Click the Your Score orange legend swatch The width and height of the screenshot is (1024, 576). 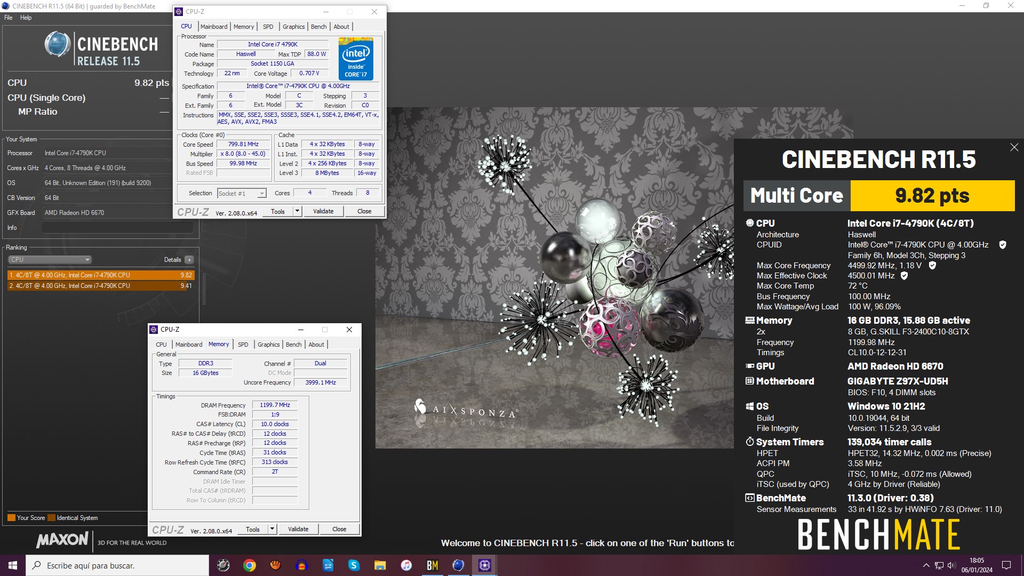point(11,518)
